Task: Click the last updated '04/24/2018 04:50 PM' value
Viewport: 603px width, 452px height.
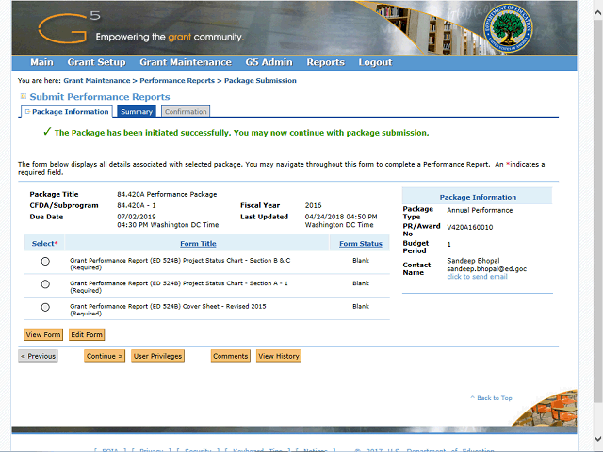Action: [x=341, y=217]
